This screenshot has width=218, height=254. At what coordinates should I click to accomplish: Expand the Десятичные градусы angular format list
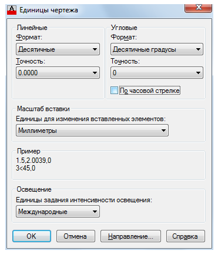pyautogui.click(x=157, y=49)
